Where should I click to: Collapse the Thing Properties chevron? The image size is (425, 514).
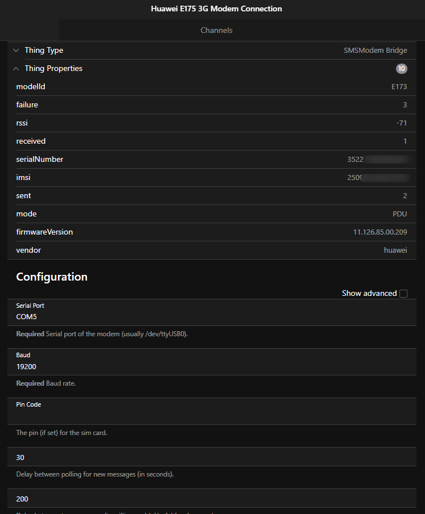[x=16, y=69]
